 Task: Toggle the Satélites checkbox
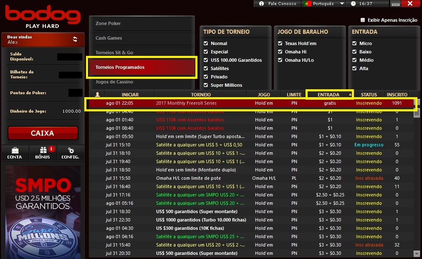[x=206, y=68]
